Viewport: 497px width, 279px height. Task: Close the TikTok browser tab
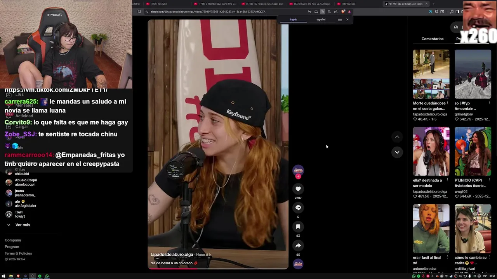click(x=426, y=4)
